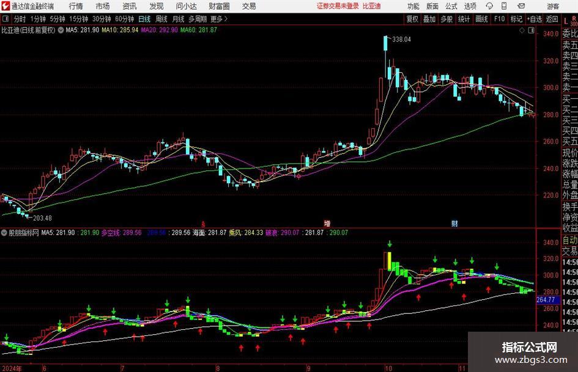Screen dimensions: 578x372
Task: Click the 增 marker on main chart
Action: 327,224
